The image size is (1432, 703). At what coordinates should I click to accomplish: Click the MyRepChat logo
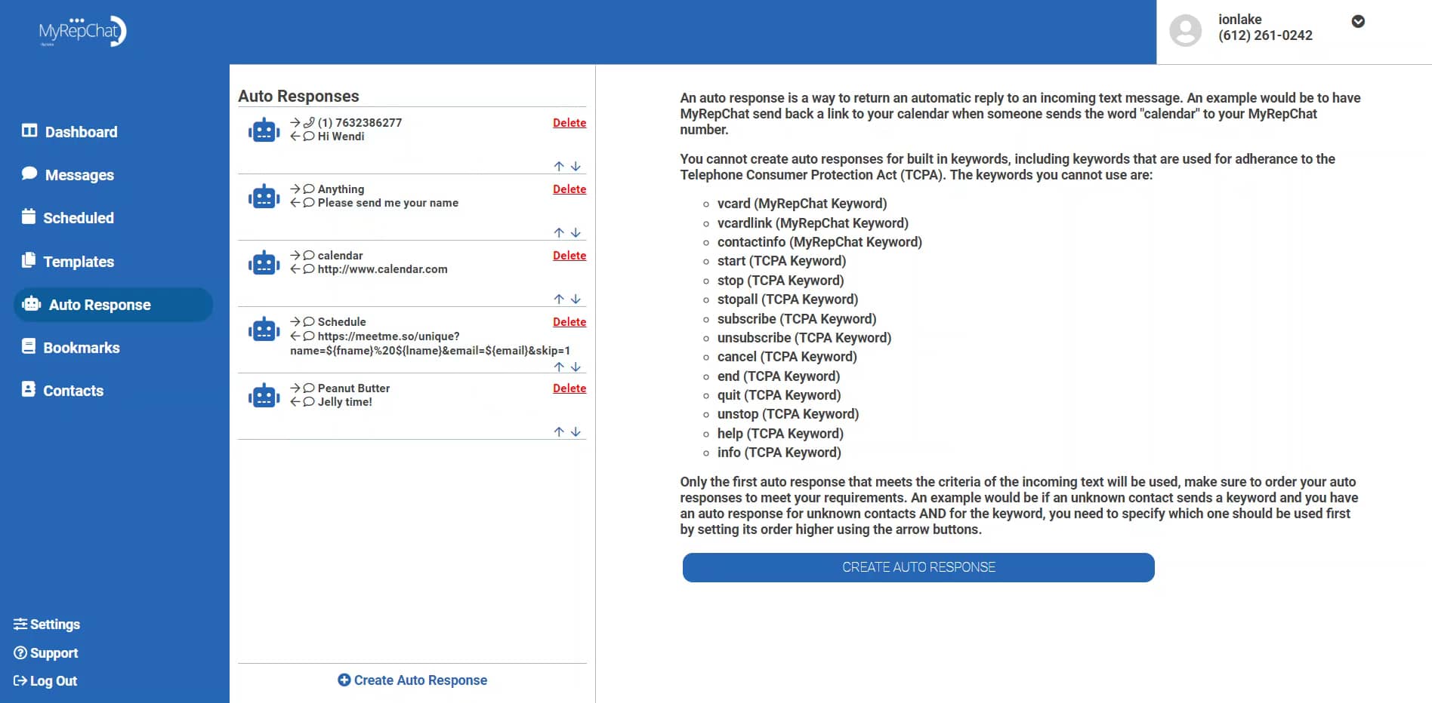pos(80,32)
